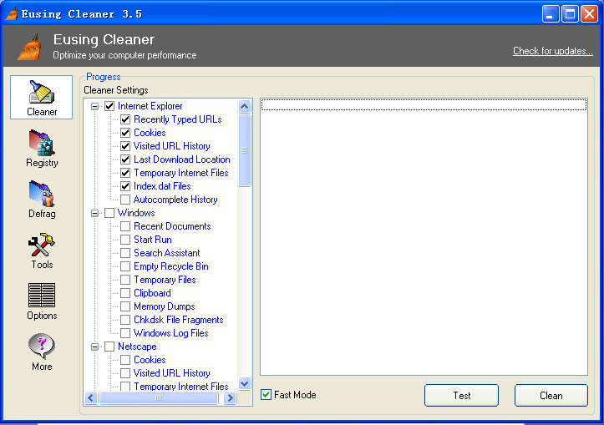Check Windows Temporary Files checkbox
The width and height of the screenshot is (604, 425).
click(x=125, y=280)
